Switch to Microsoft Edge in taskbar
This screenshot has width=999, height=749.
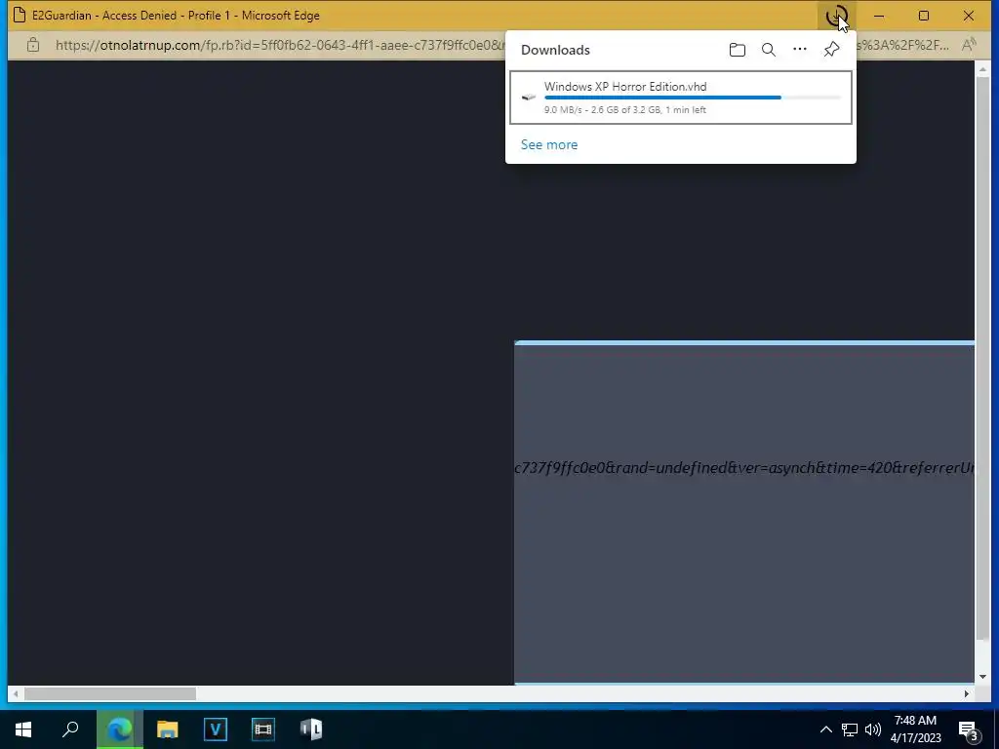(120, 729)
